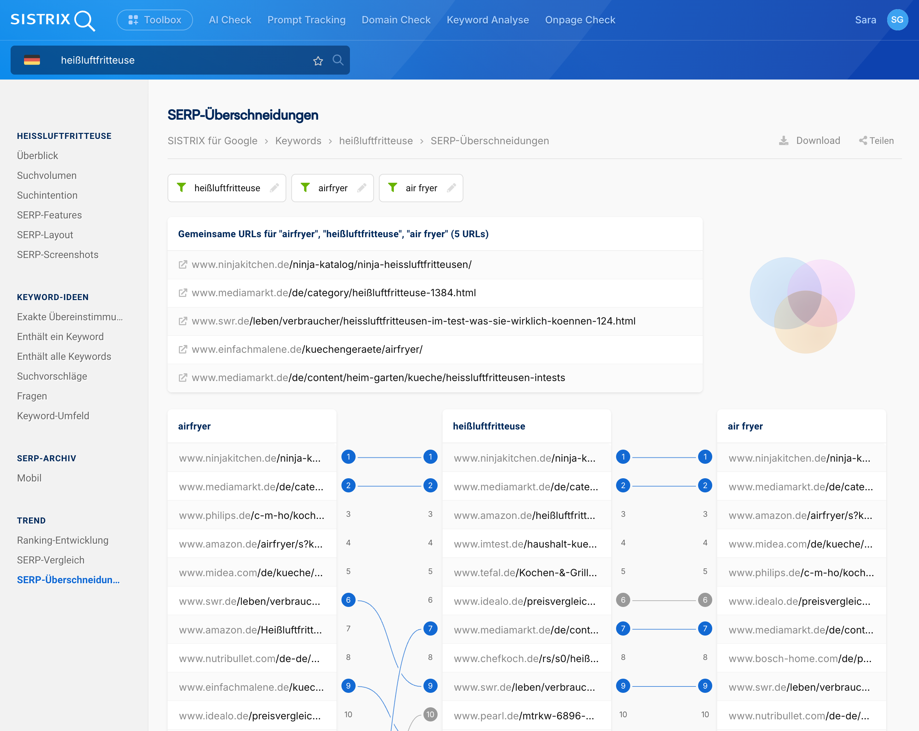This screenshot has width=919, height=731.
Task: Click the German flag country selector
Action: [32, 60]
